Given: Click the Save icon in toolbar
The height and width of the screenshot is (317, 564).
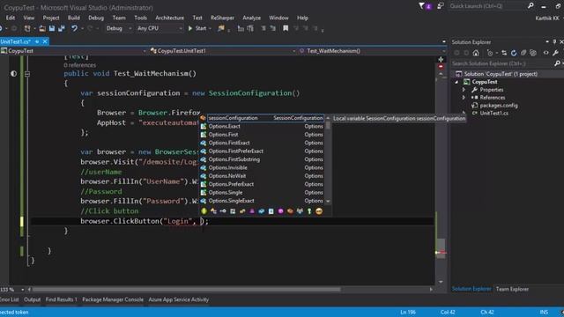Looking at the screenshot, I should (52, 28).
